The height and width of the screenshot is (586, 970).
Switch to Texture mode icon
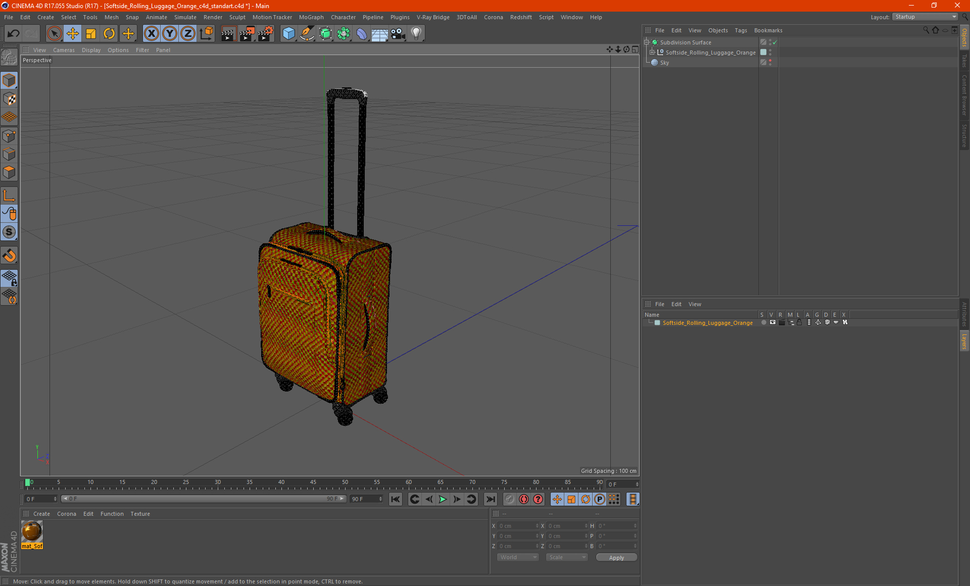(x=9, y=99)
